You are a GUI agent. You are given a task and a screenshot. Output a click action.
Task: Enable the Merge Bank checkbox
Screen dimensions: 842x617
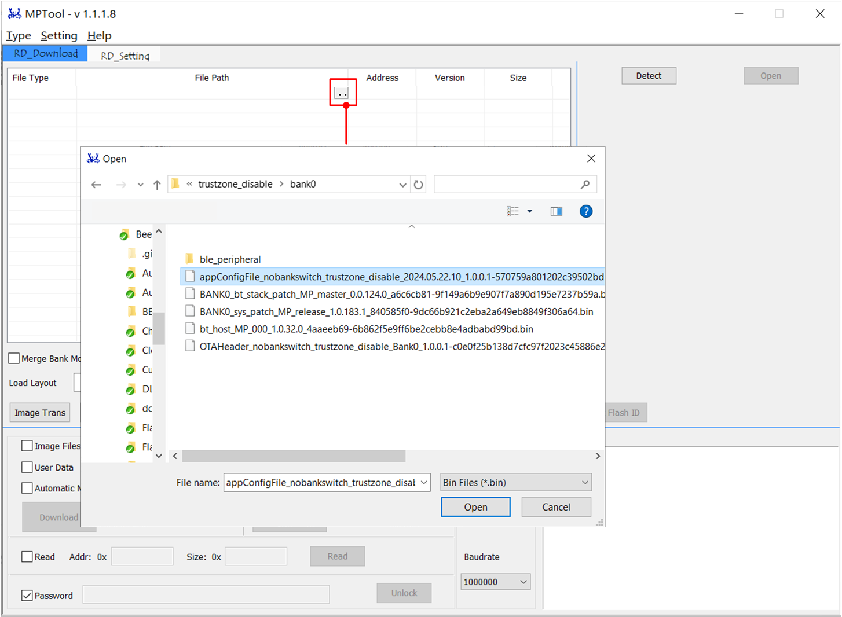14,359
